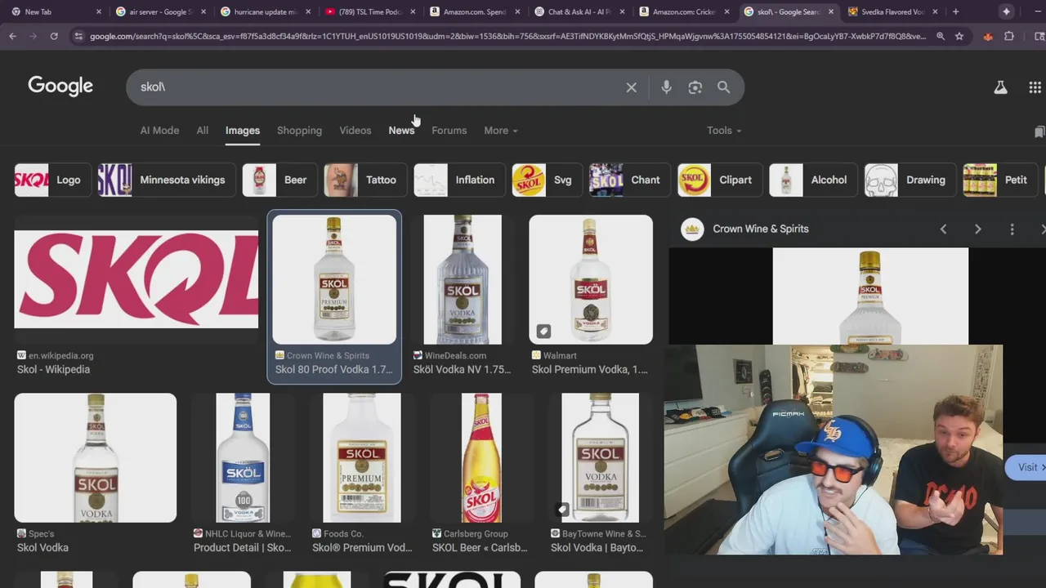Click the Visit button in preview panel
1046x588 pixels.
click(1026, 467)
